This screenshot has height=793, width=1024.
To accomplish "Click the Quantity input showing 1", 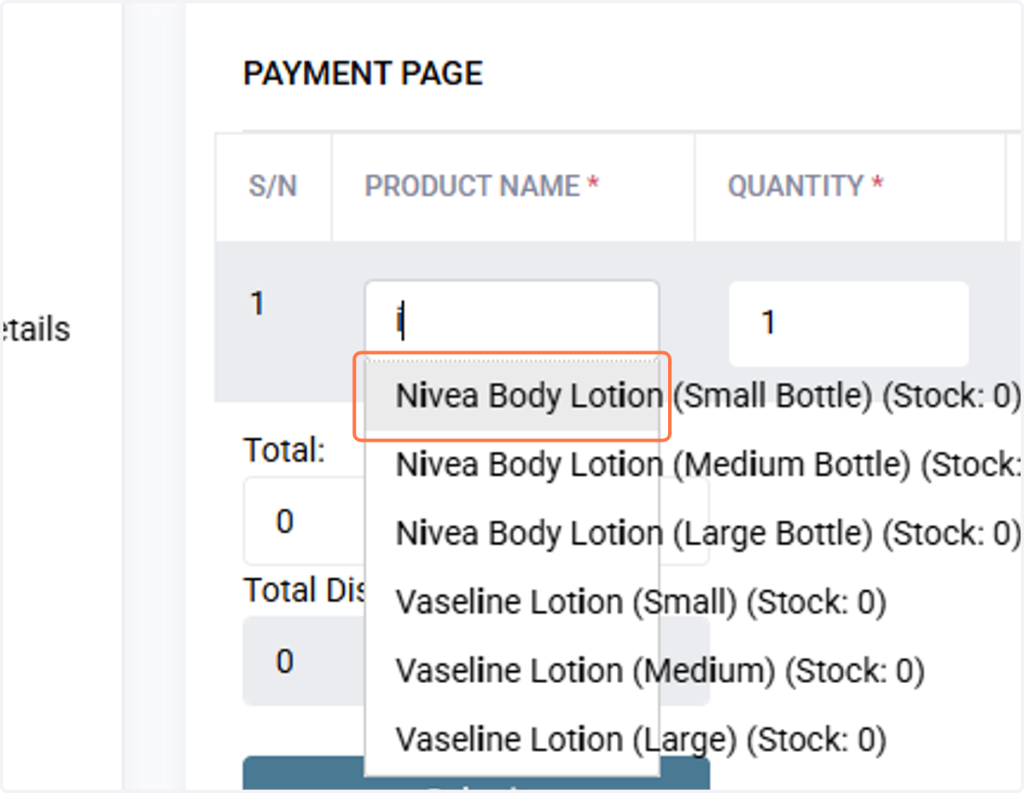I will tap(848, 323).
